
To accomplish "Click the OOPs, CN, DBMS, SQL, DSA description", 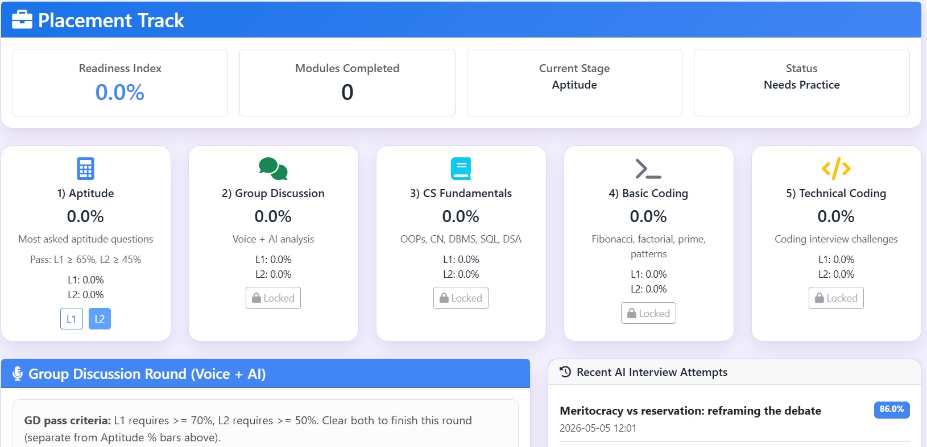I will [x=461, y=239].
